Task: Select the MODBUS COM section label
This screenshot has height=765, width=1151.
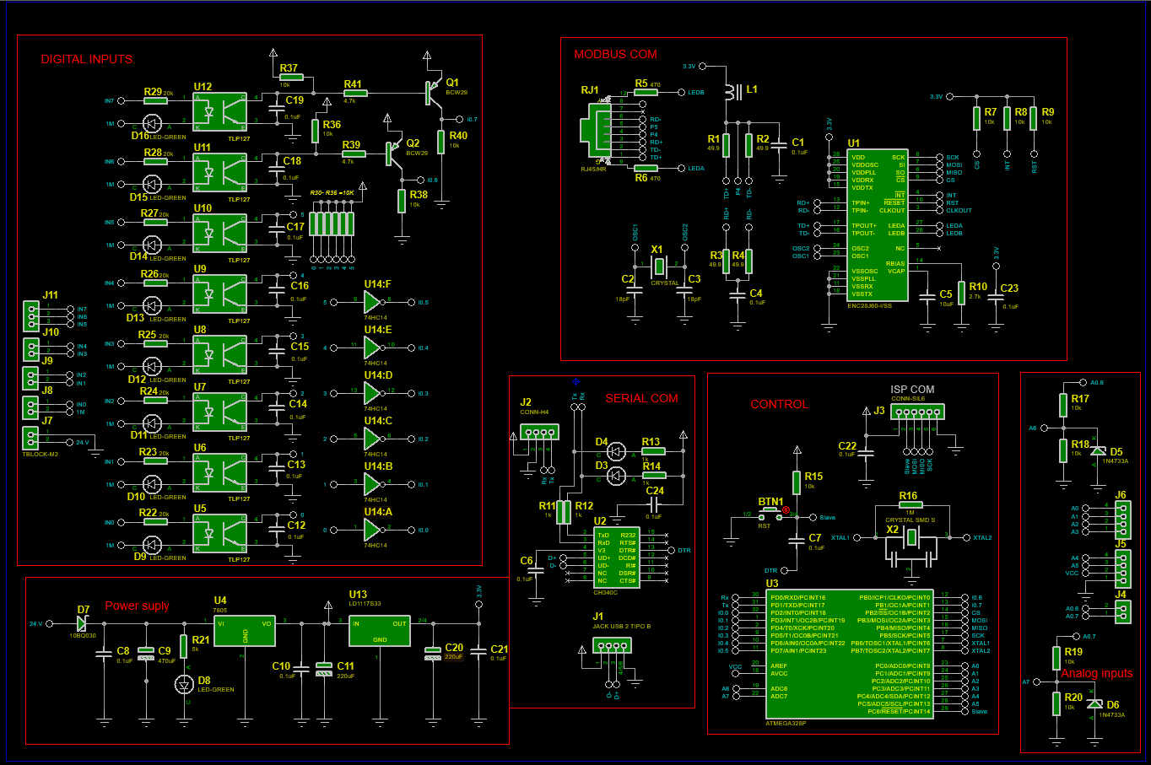Action: 615,54
